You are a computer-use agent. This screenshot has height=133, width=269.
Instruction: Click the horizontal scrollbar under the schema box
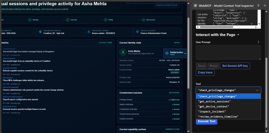216,27
